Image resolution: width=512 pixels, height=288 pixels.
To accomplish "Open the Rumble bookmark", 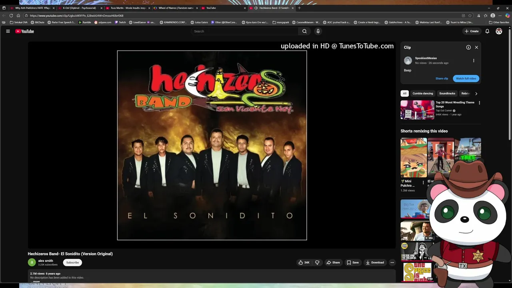I will (x=85, y=22).
